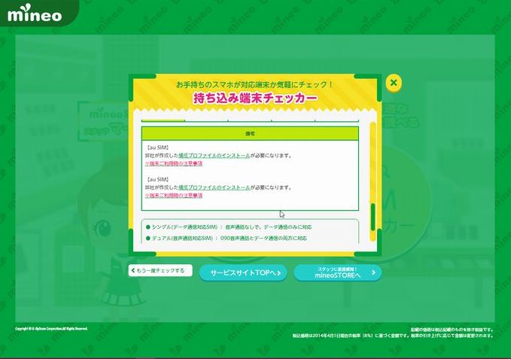
Task: Click the green scrollbar thumb in popup
Action: point(373,217)
